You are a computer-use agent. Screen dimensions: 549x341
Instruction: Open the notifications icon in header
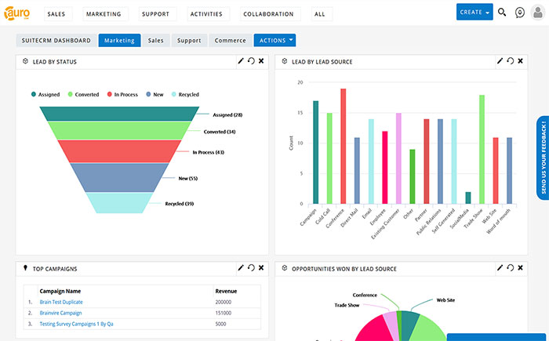(520, 13)
